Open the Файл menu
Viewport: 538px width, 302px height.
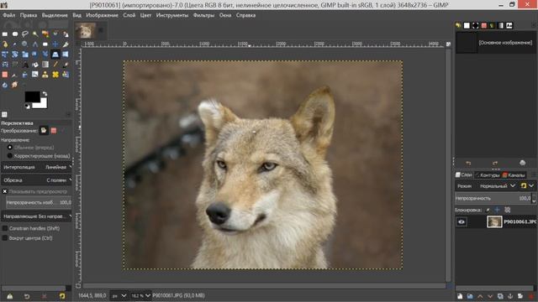pyautogui.click(x=9, y=15)
